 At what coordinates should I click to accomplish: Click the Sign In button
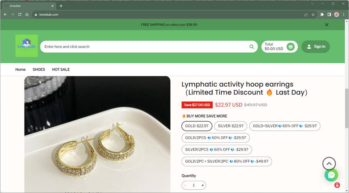click(316, 47)
